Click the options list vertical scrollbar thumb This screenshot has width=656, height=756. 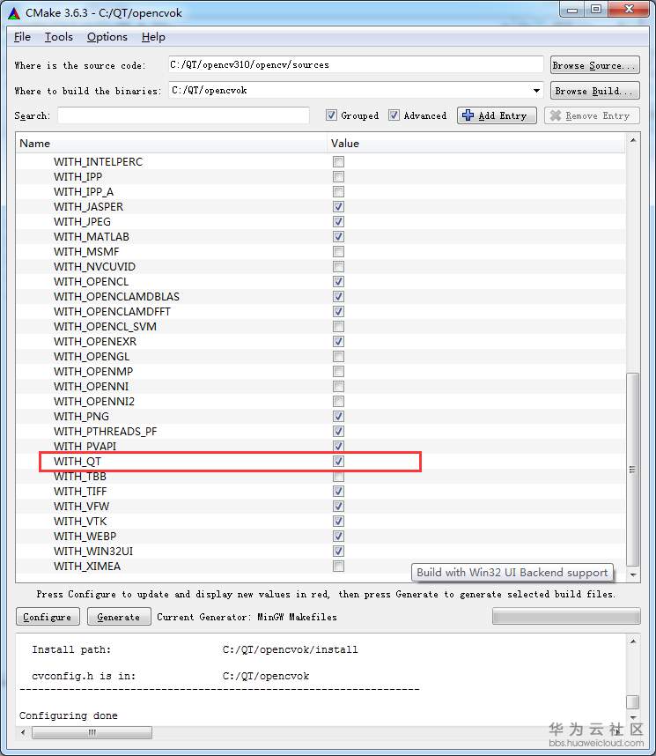pos(633,469)
